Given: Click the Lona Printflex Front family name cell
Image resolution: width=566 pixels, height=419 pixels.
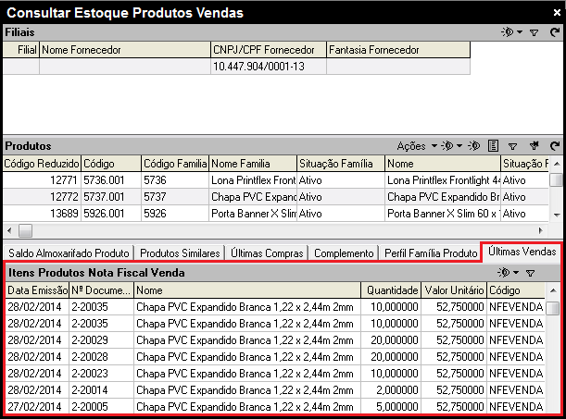Looking at the screenshot, I should tap(253, 180).
